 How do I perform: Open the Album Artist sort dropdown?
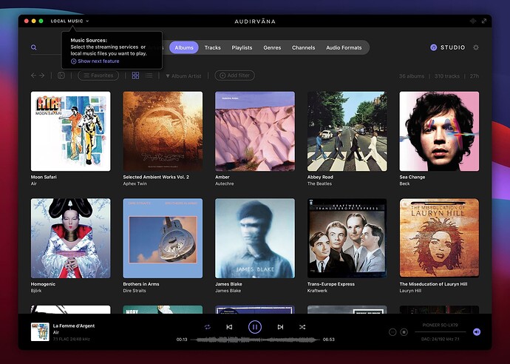[x=183, y=76]
